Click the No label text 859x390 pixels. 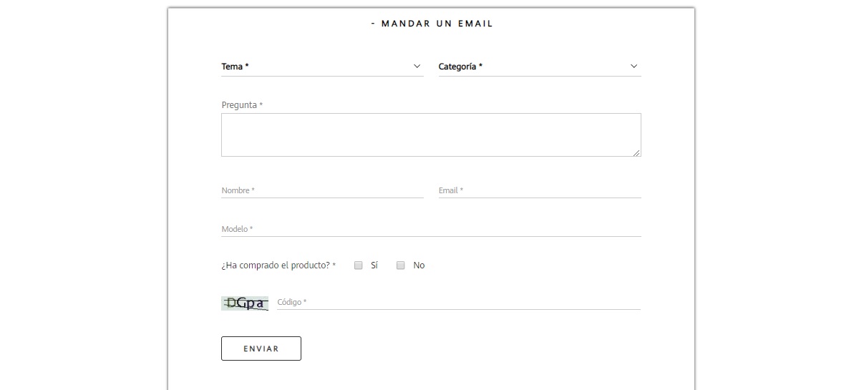[x=419, y=265]
